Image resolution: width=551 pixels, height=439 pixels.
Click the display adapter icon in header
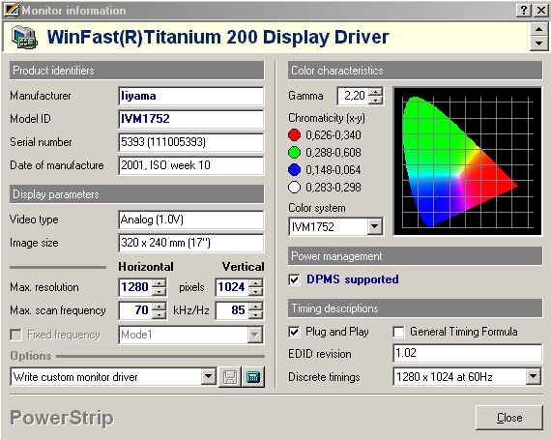[24, 37]
